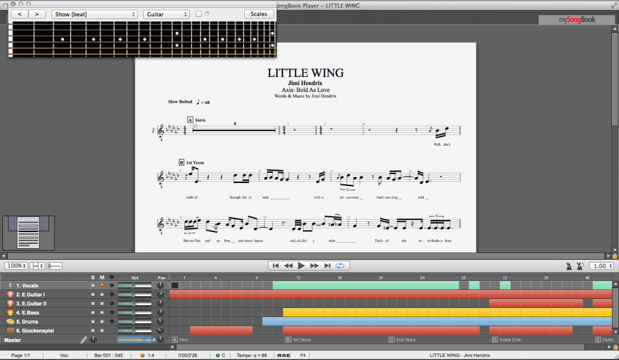The height and width of the screenshot is (360, 619).
Task: Jump to 2nd Verse section marker
Action: (402, 339)
